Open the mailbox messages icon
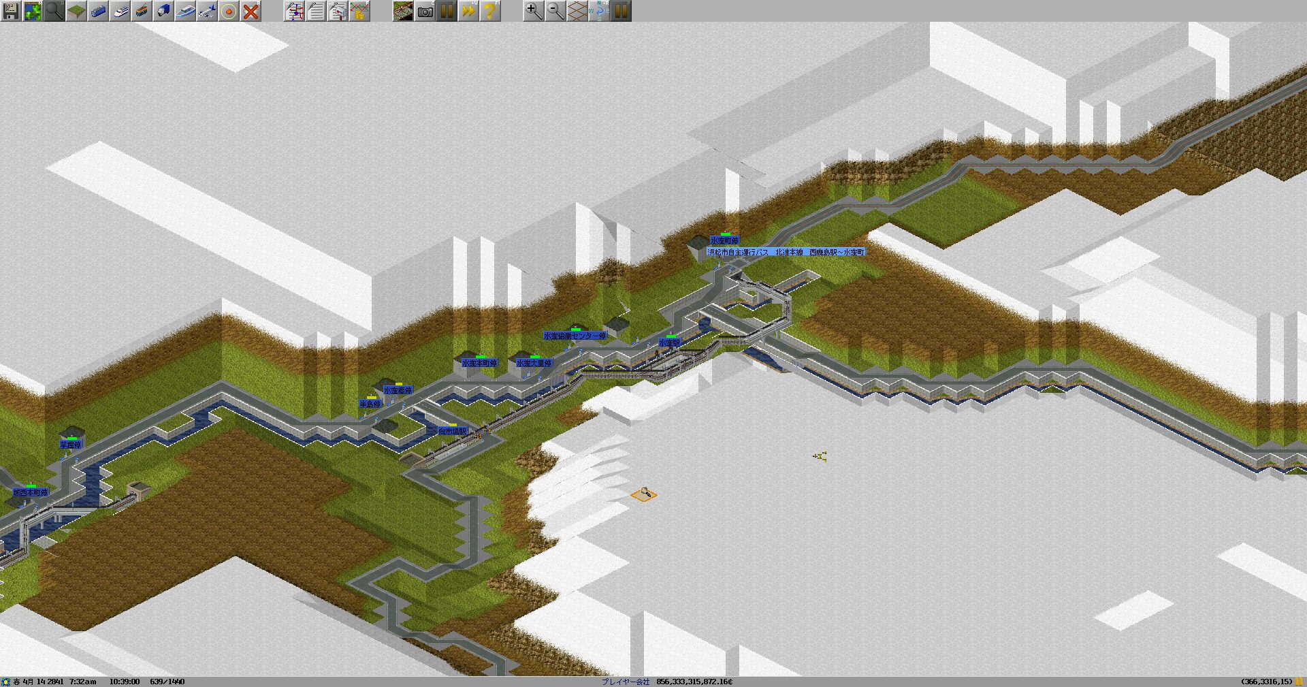 338,11
